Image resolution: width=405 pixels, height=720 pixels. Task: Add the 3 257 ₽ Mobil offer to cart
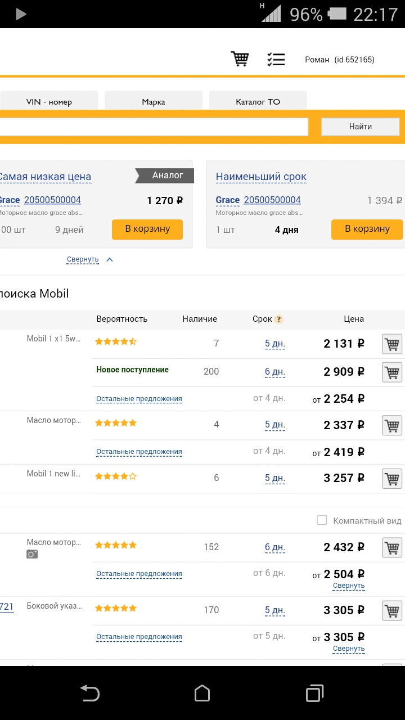[x=392, y=478]
